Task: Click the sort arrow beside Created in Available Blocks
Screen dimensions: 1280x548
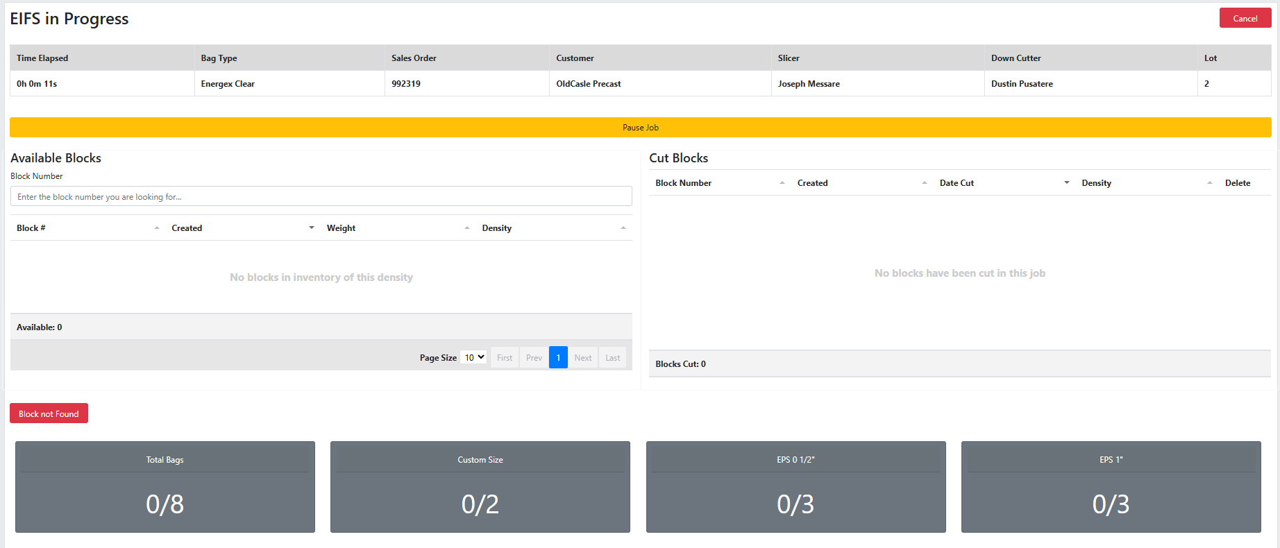Action: (312, 228)
